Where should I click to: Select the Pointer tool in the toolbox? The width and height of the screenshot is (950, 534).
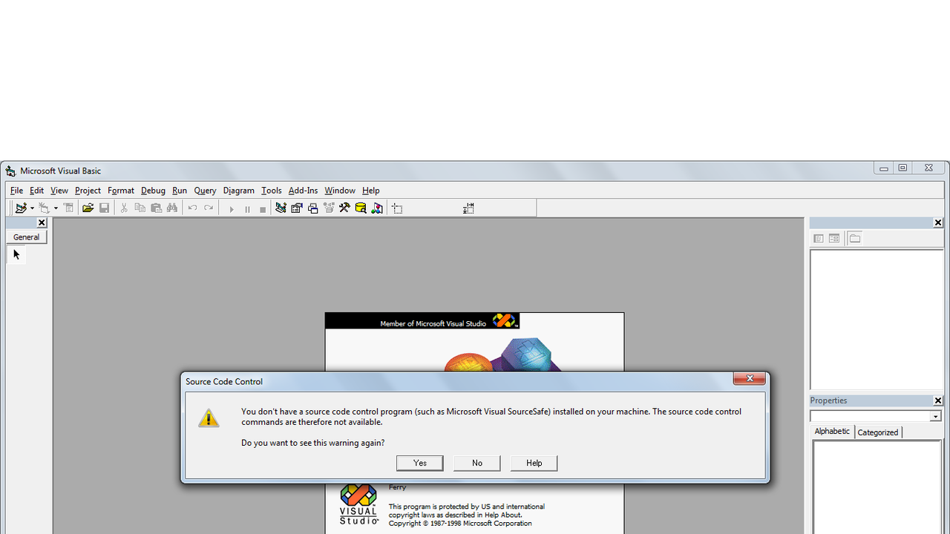(x=16, y=255)
